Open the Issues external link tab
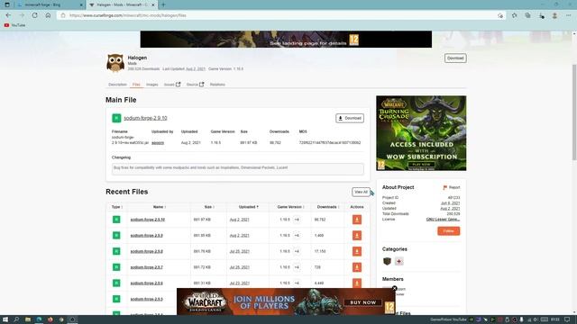The height and width of the screenshot is (324, 577). tap(172, 85)
